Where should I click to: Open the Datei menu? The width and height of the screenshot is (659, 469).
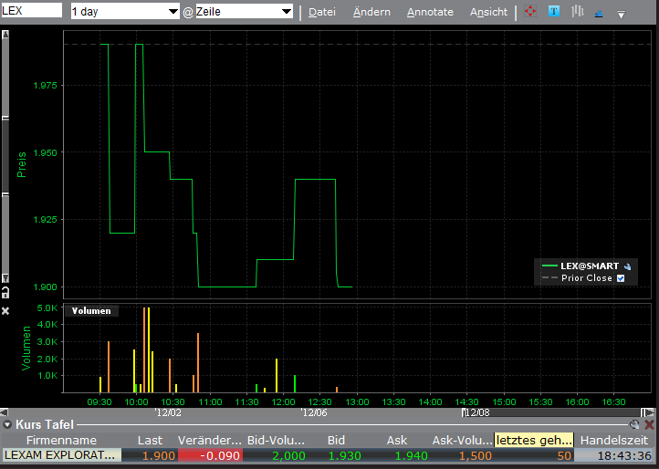click(322, 12)
